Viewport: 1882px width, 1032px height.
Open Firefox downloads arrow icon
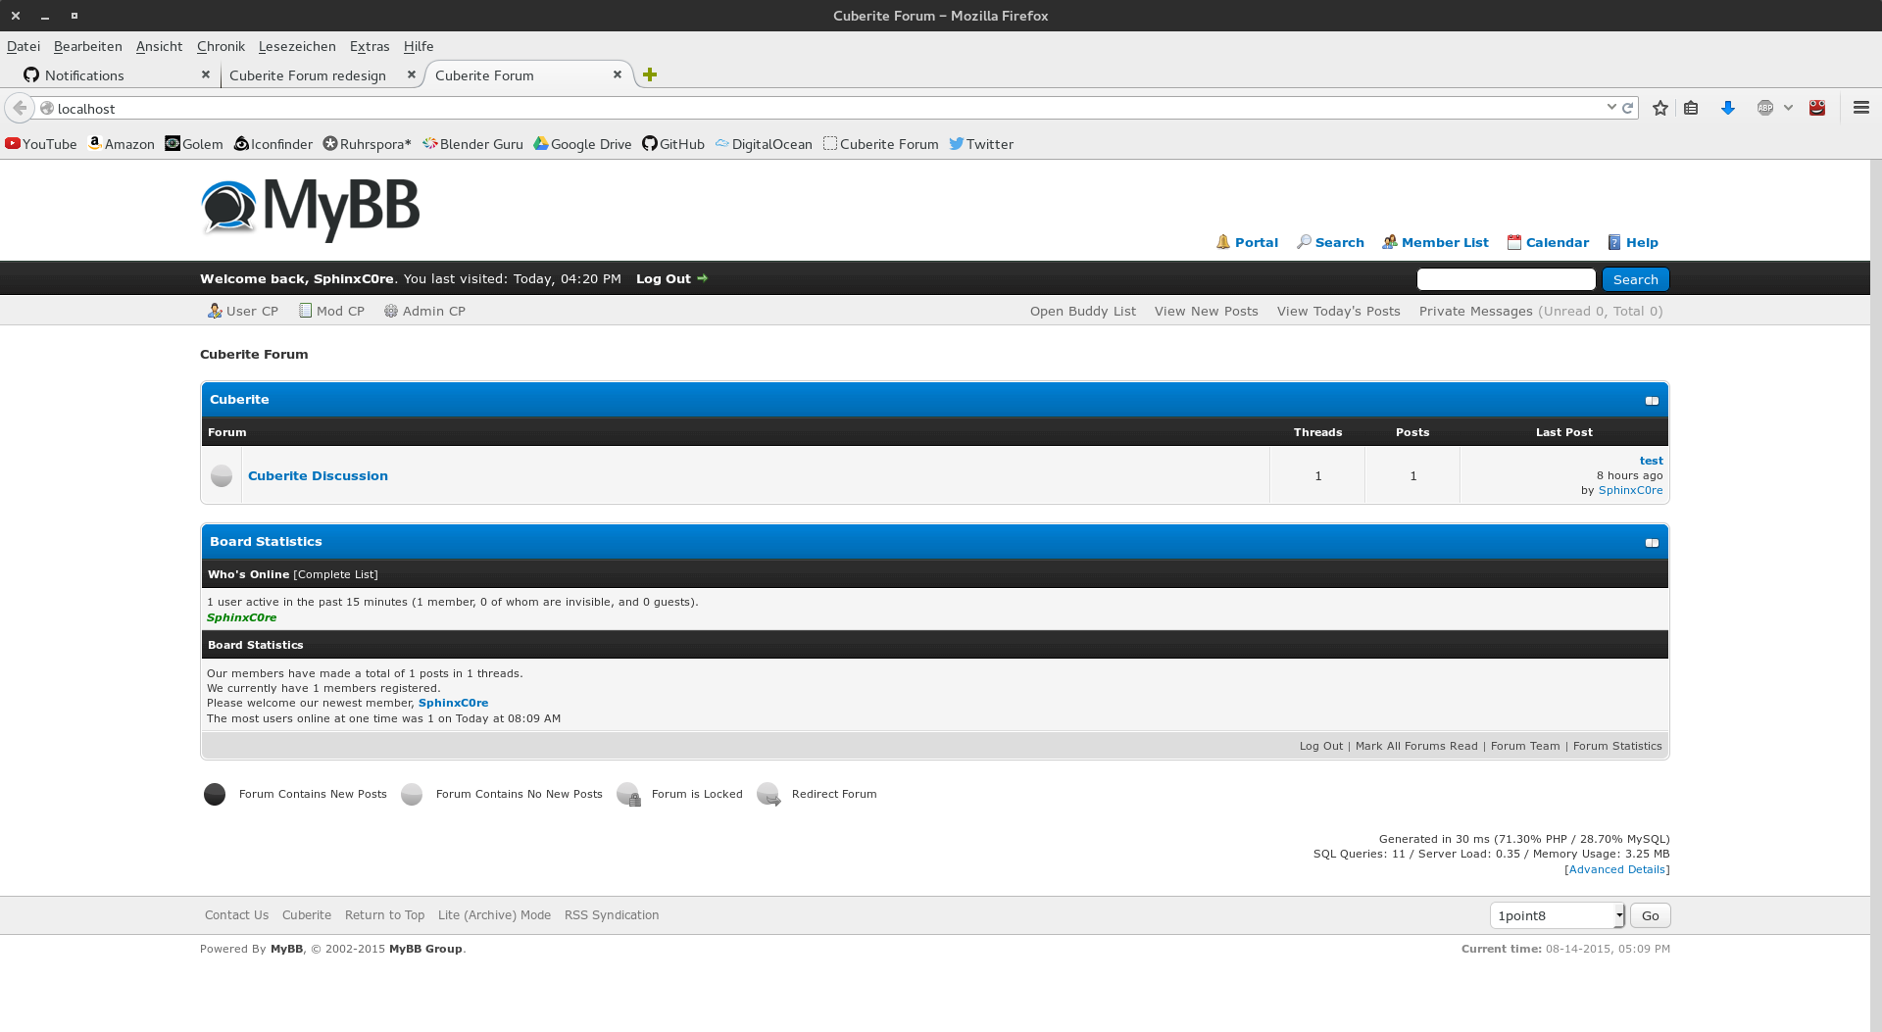pyautogui.click(x=1728, y=108)
